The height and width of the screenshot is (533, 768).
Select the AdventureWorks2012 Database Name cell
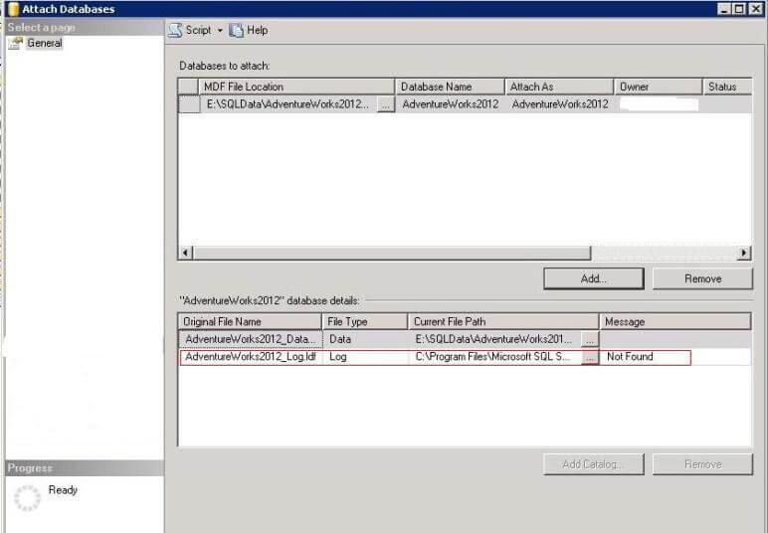pos(450,104)
